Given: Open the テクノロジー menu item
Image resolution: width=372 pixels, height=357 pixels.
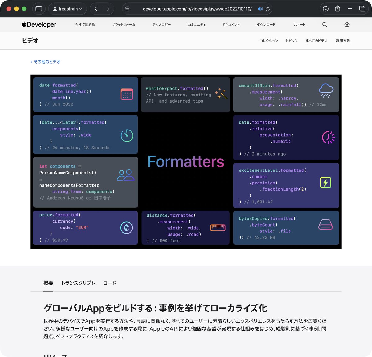Looking at the screenshot, I should click(x=162, y=24).
